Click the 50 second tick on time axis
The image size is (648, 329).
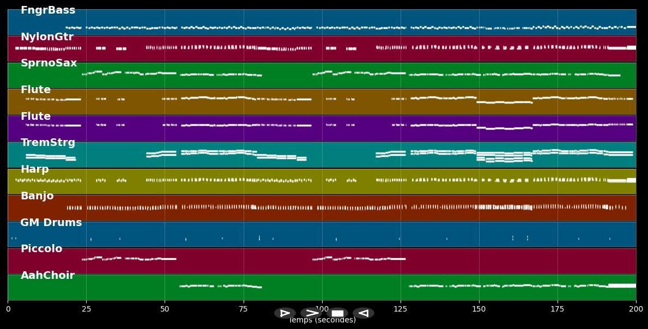pos(165,309)
